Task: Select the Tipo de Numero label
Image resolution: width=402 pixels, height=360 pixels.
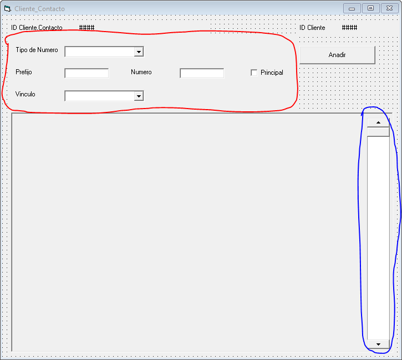Action: click(x=37, y=50)
